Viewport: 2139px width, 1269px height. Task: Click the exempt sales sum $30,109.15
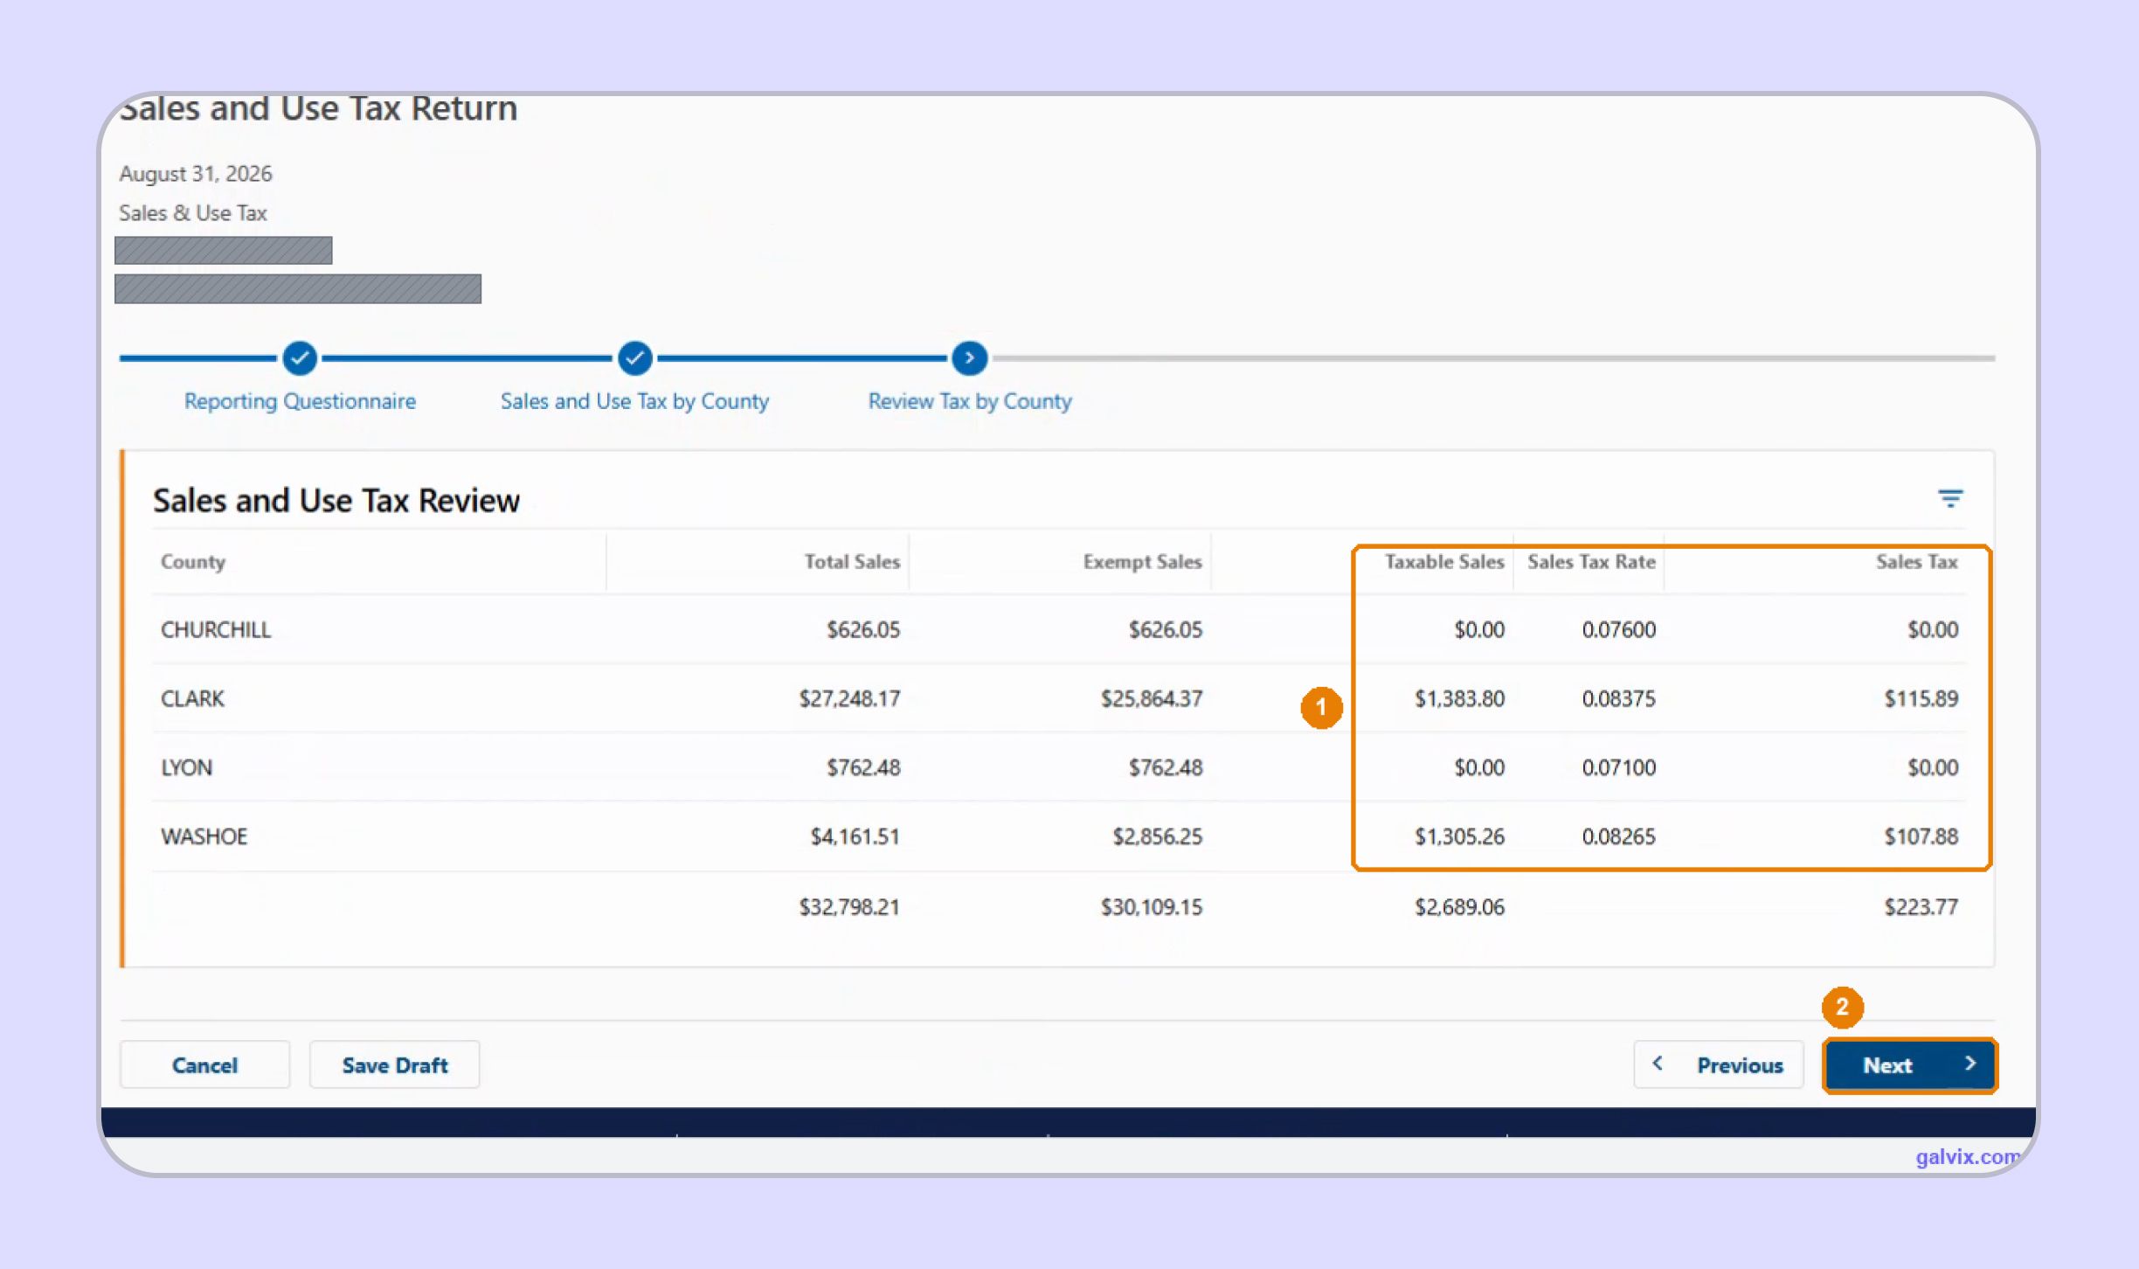(1152, 906)
